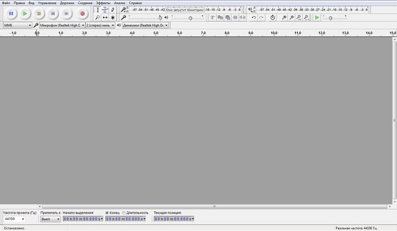The height and width of the screenshot is (231, 397).
Task: Open the MME audio host dropdown
Action: click(x=17, y=25)
